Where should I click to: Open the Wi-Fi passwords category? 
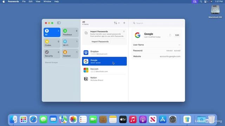[70, 43]
